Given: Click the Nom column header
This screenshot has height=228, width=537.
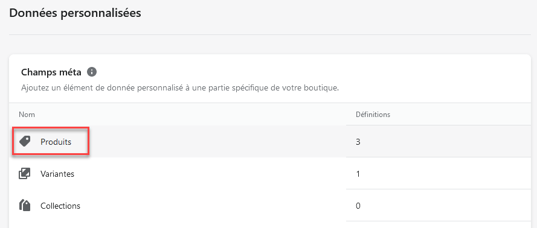Looking at the screenshot, I should pyautogui.click(x=27, y=115).
